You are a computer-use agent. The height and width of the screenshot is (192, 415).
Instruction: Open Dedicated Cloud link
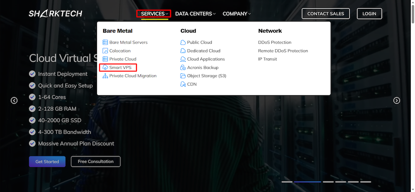point(204,51)
